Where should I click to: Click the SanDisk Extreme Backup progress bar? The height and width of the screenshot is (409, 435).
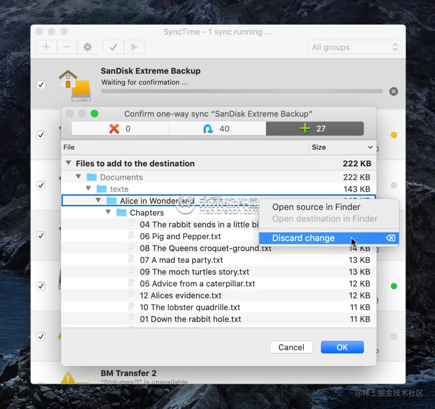242,91
